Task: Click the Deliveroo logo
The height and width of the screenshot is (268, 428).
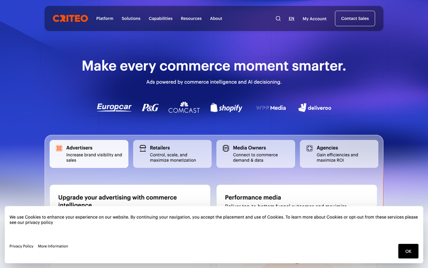Action: 315,108
